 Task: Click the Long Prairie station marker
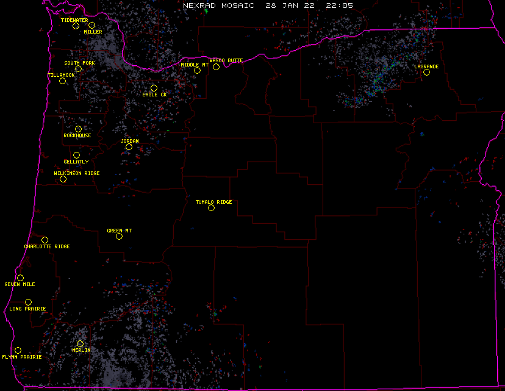pyautogui.click(x=28, y=302)
